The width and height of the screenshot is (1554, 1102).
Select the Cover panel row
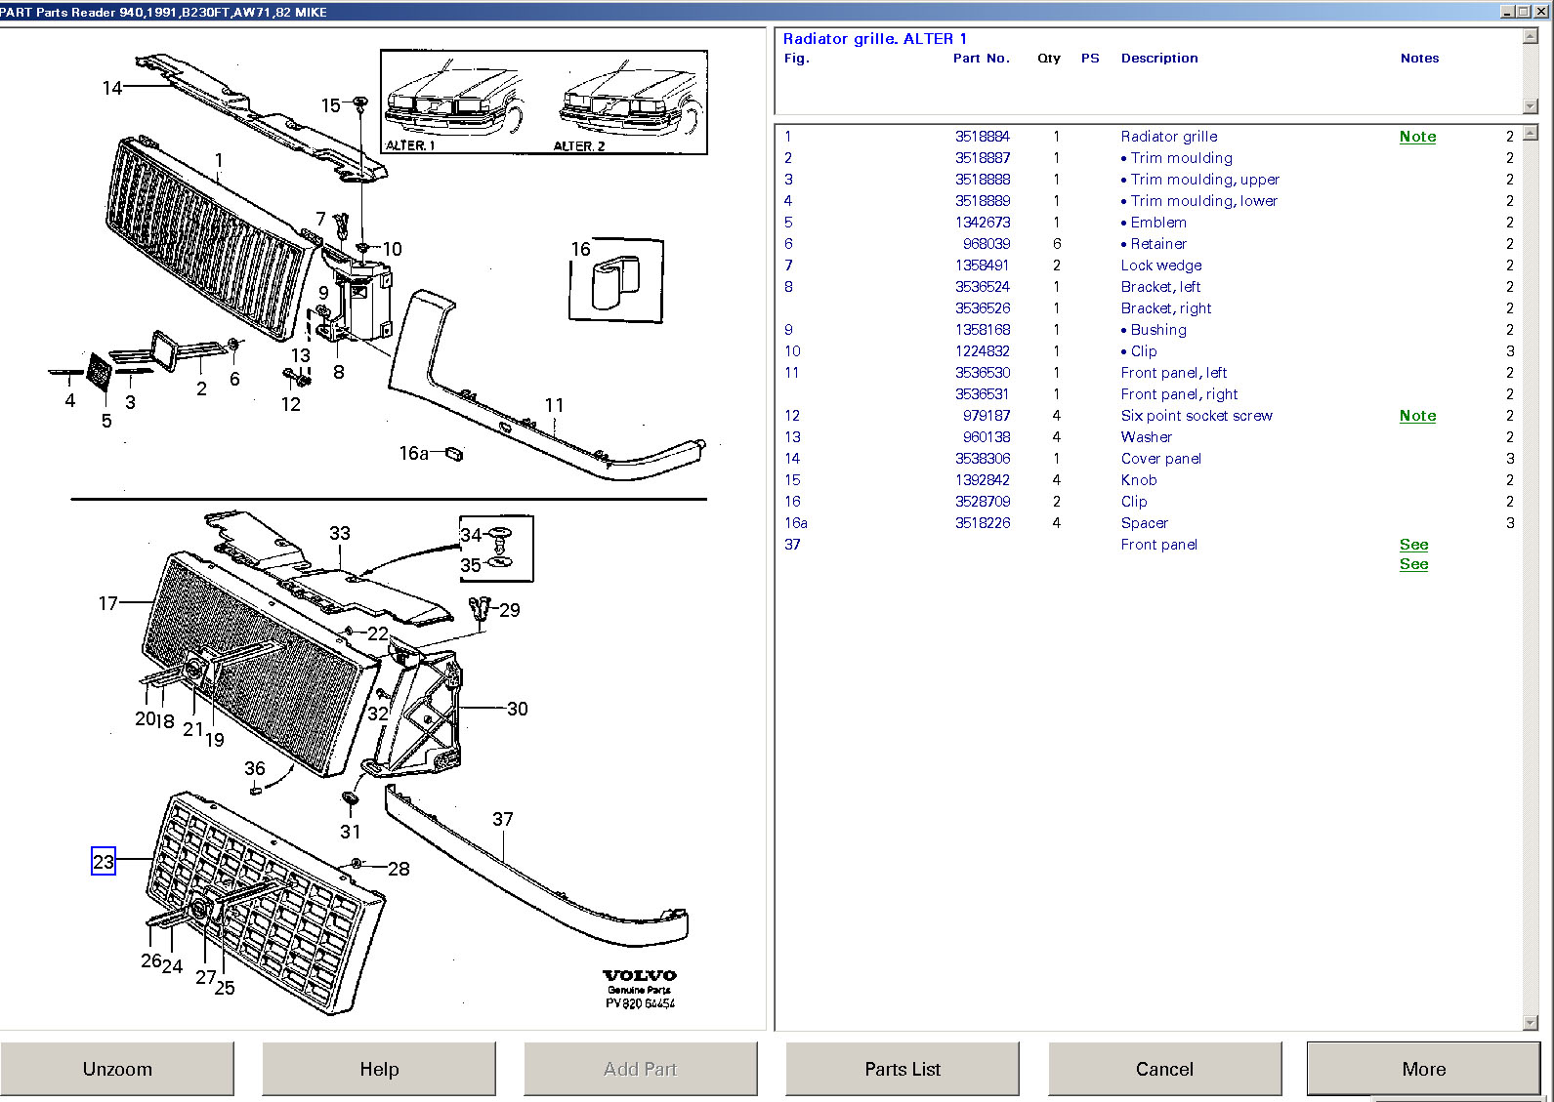[1149, 459]
